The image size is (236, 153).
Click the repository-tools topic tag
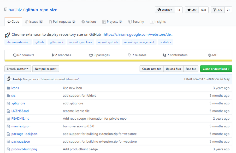click(108, 42)
